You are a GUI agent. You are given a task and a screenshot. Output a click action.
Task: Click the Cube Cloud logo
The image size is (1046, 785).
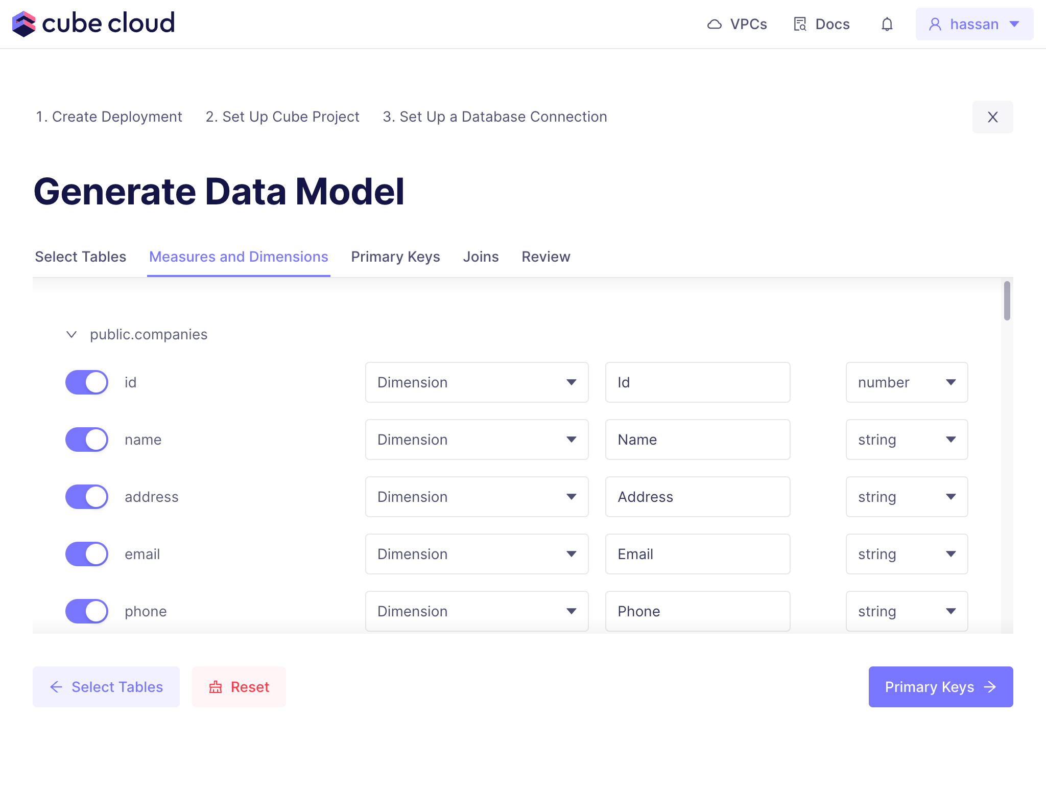pyautogui.click(x=93, y=24)
